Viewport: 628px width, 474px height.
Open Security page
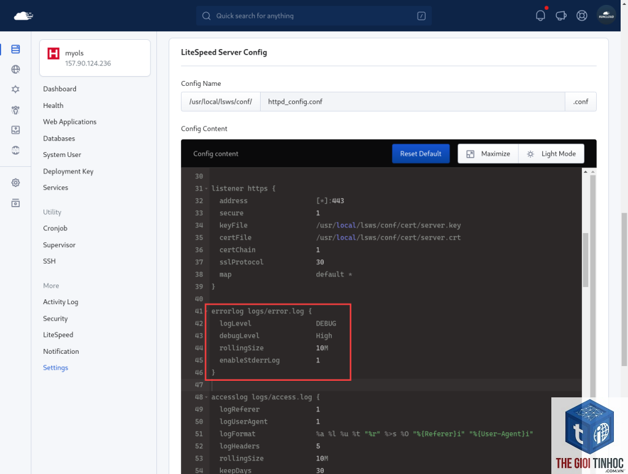(x=55, y=318)
